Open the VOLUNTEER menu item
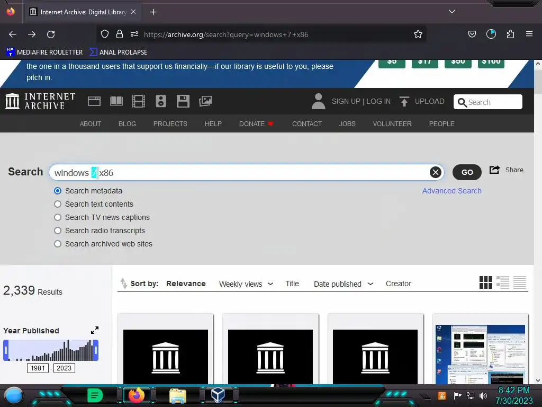This screenshot has height=407, width=542. tap(392, 123)
